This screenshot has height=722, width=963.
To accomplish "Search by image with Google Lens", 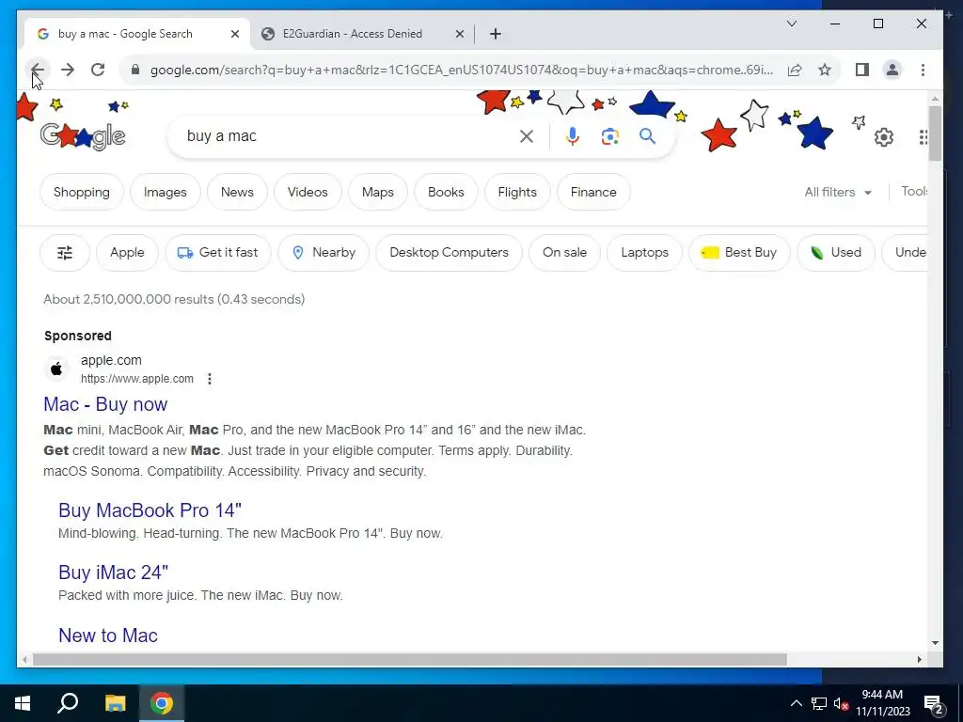I will [609, 136].
